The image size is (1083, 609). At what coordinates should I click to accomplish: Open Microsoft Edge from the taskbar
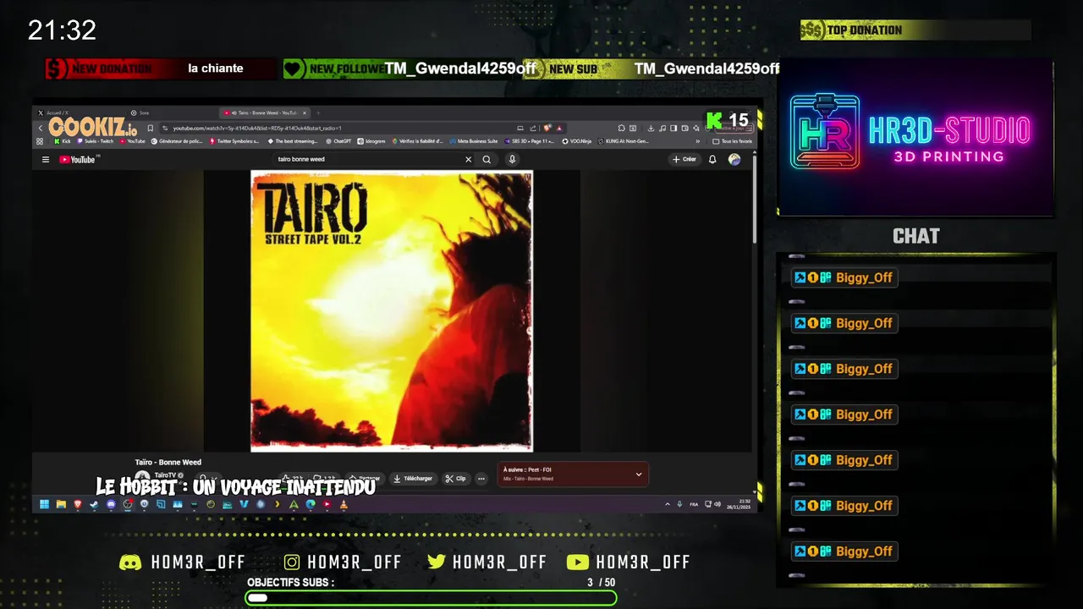pyautogui.click(x=310, y=504)
